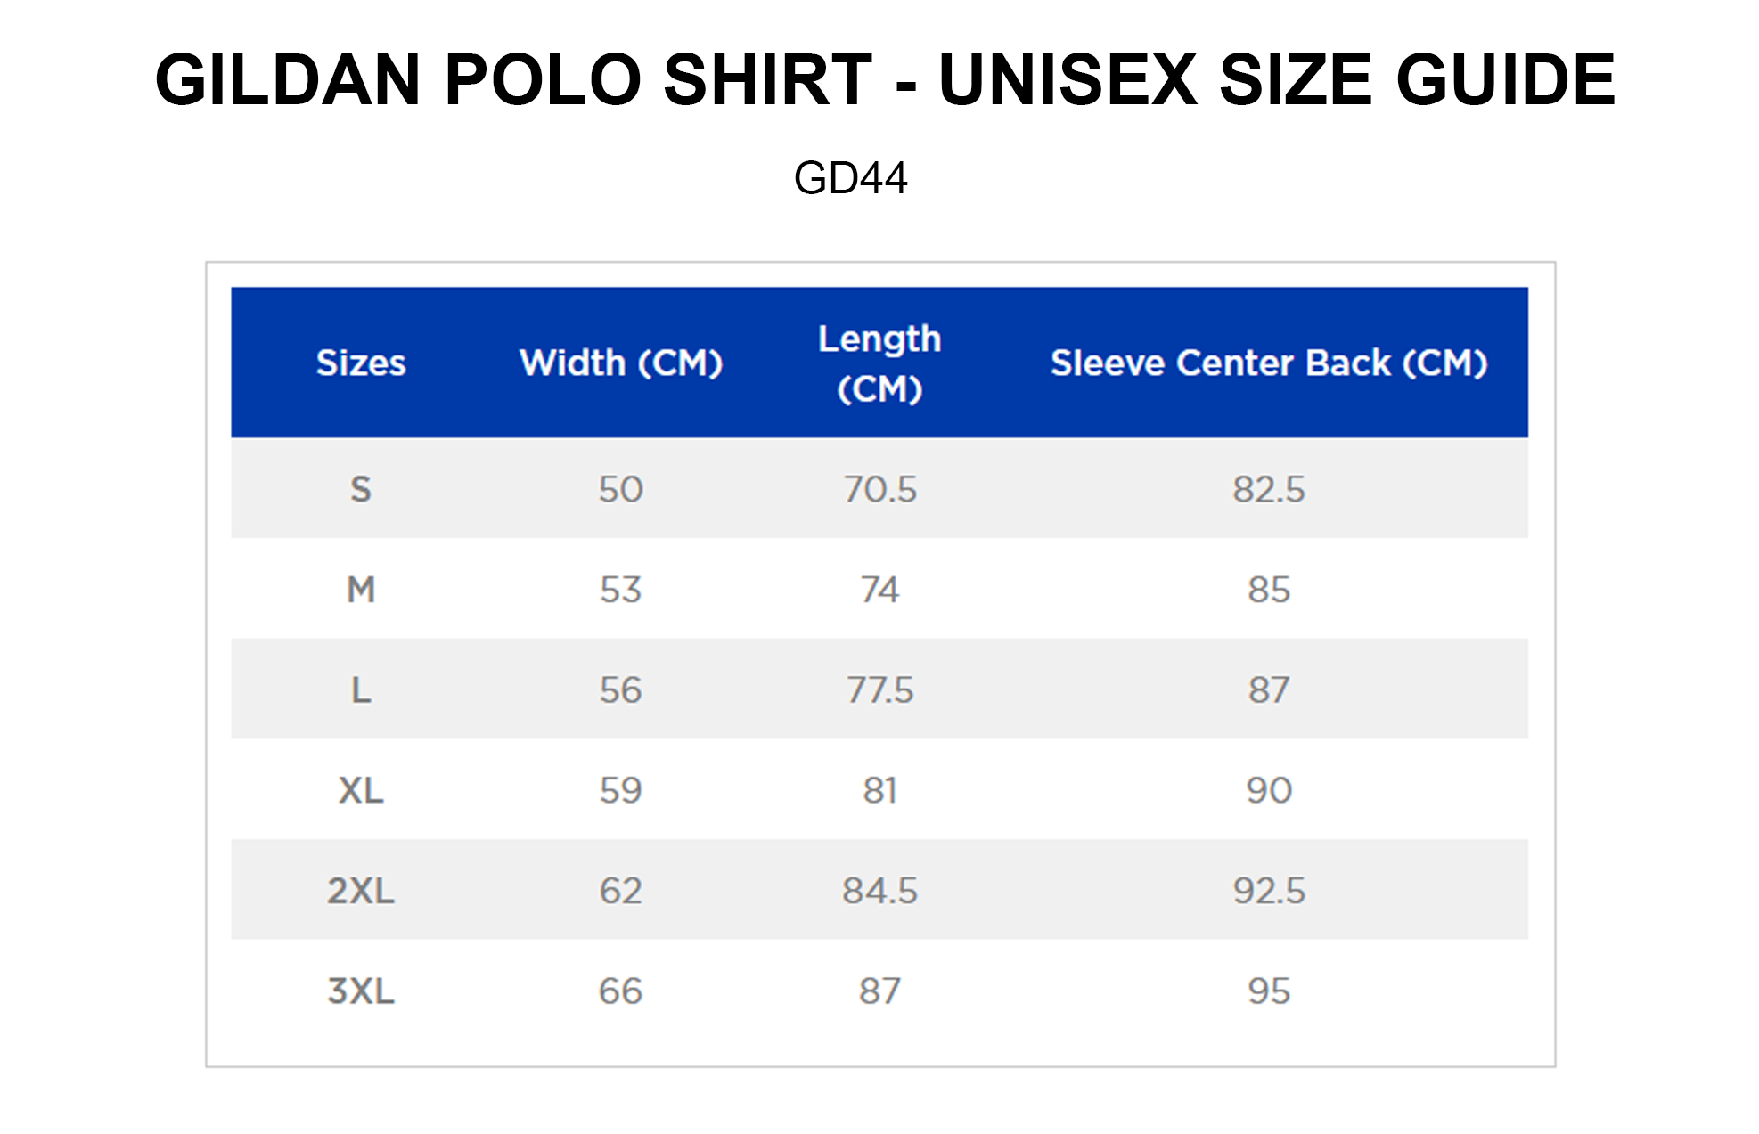
Task: Click the Sleeve Center Back (CM) header
Action: 1269,363
